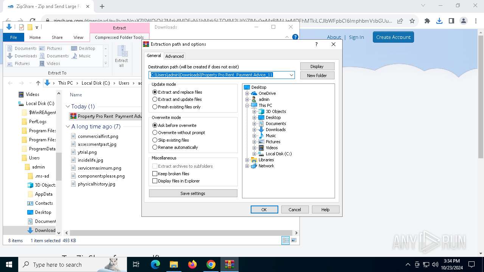The height and width of the screenshot is (272, 484).
Task: Open Firefox from taskbar
Action: (x=192, y=264)
